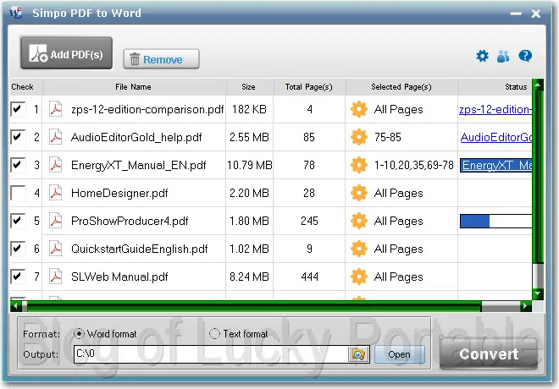
Task: Uncheck file 6 QuickstartGuideEnglish.pdf
Action: pos(18,249)
